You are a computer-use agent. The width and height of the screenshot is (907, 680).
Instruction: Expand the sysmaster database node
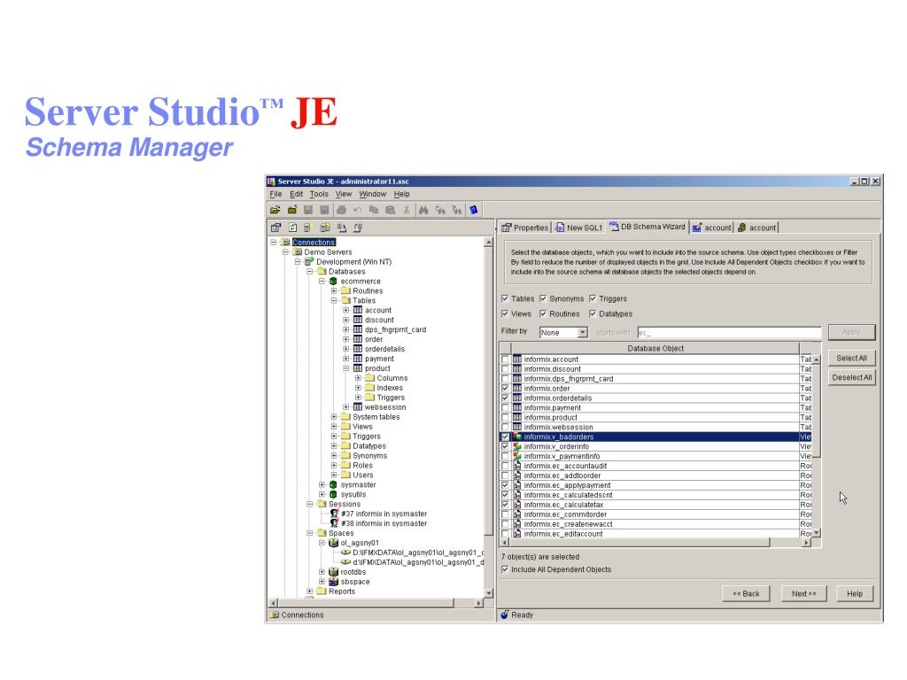(322, 484)
